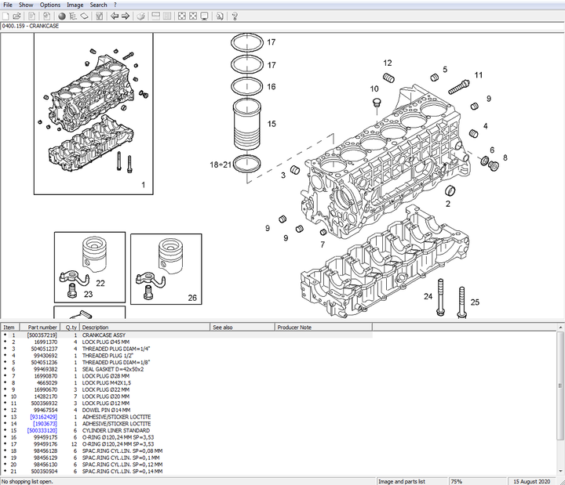Click the piston thumbnail labeled 26
Image resolution: width=565 pixels, height=485 pixels.
[166, 269]
